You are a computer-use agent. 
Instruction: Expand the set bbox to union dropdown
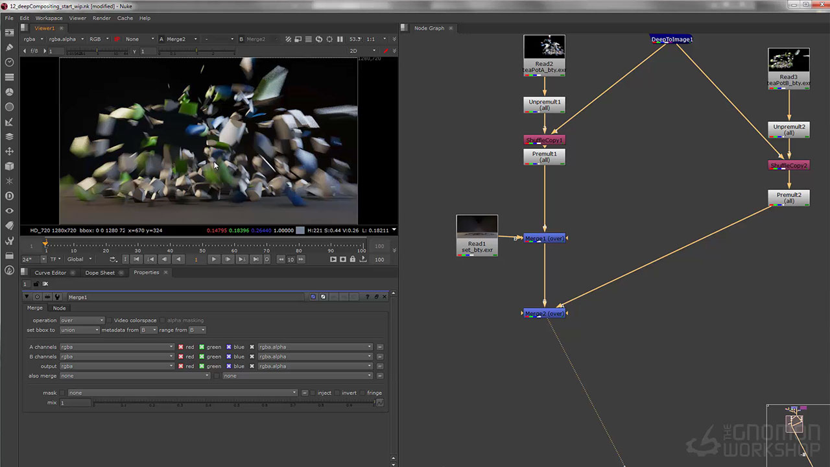[x=79, y=330]
